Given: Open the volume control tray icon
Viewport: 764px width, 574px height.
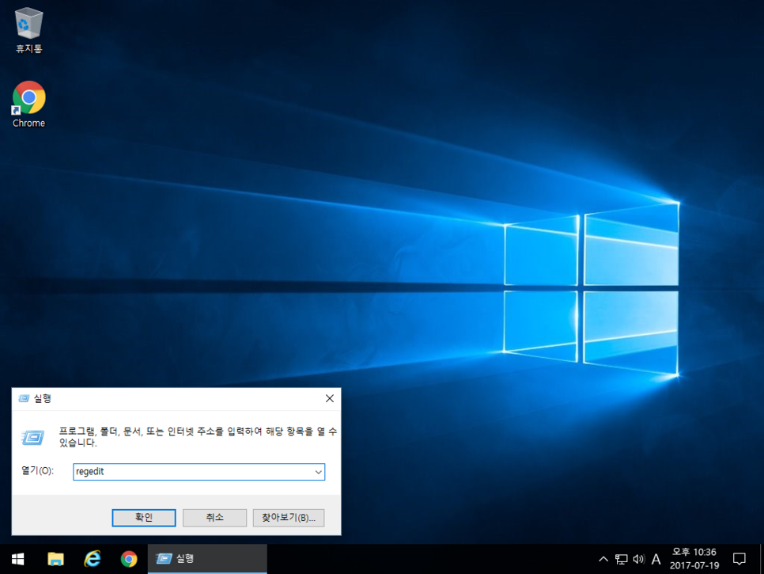Looking at the screenshot, I should point(638,559).
